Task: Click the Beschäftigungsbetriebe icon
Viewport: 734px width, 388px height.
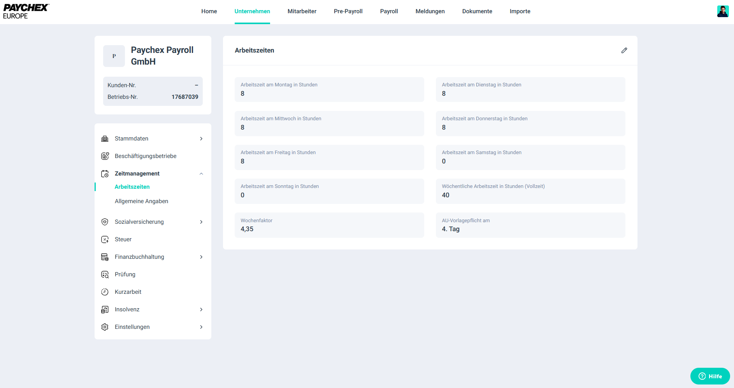Action: point(105,156)
